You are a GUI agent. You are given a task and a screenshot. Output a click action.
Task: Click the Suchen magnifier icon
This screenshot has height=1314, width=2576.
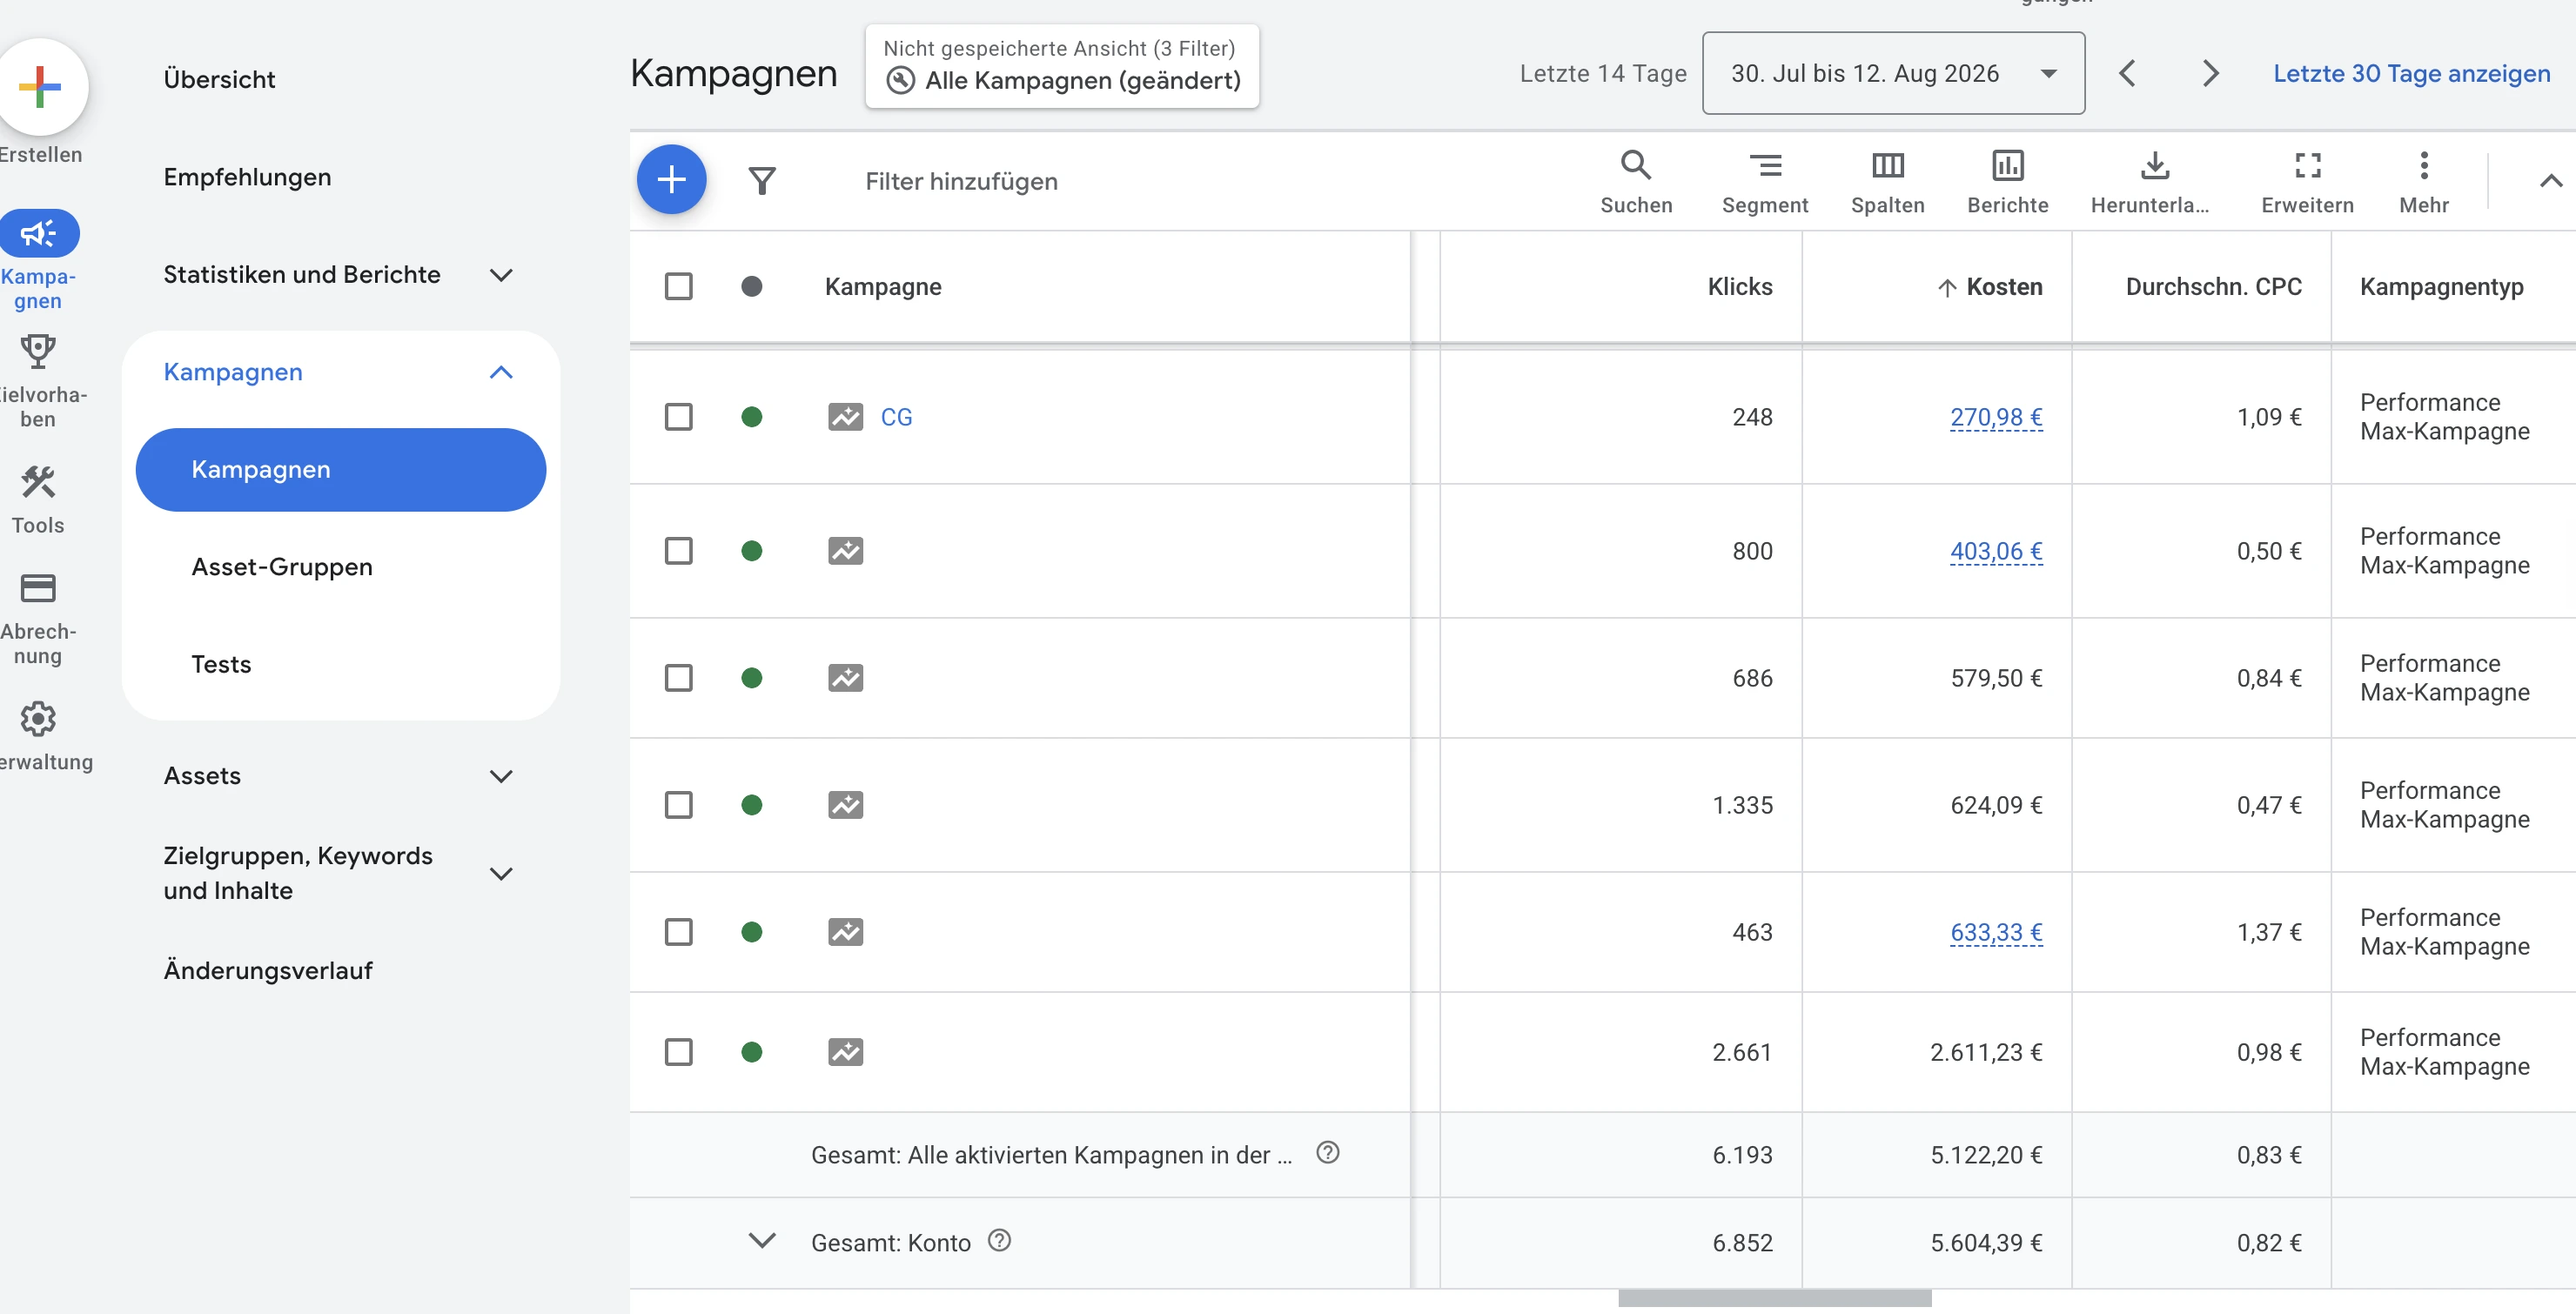(x=1636, y=165)
